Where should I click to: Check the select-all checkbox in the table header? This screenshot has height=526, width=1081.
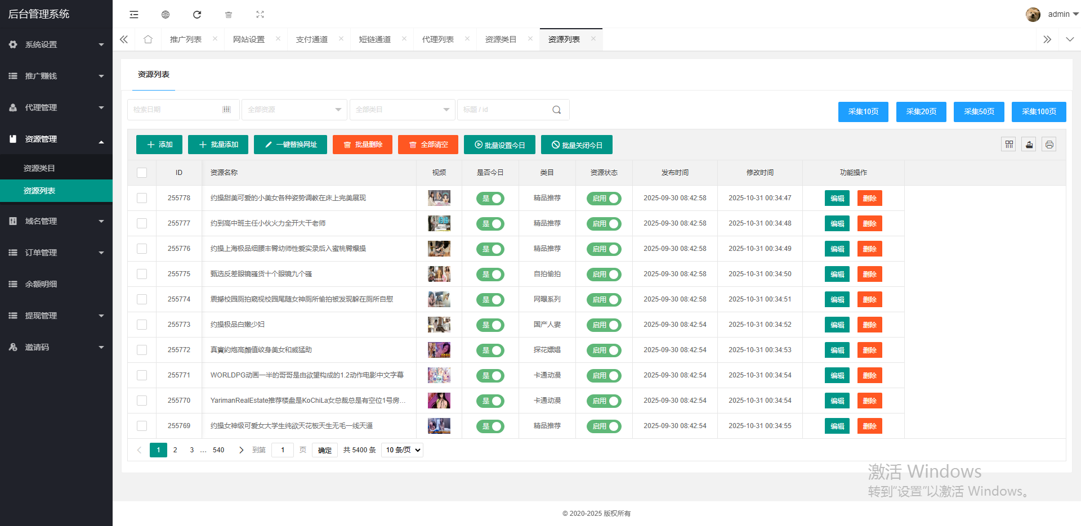coord(142,173)
